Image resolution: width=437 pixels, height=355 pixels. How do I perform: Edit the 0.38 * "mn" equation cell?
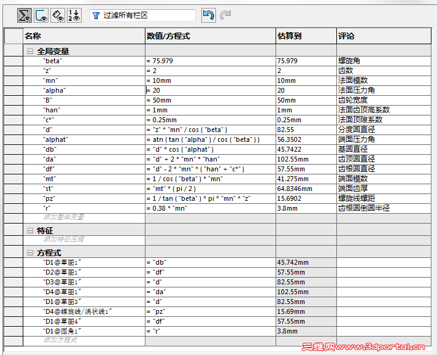(211, 209)
